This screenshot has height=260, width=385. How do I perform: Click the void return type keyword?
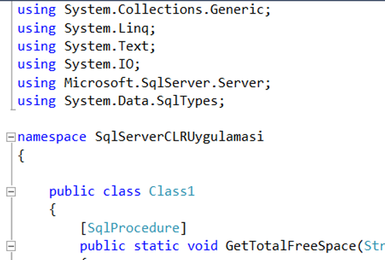pyautogui.click(x=202, y=246)
